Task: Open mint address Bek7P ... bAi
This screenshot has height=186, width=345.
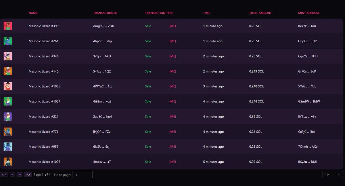Action: click(307, 26)
